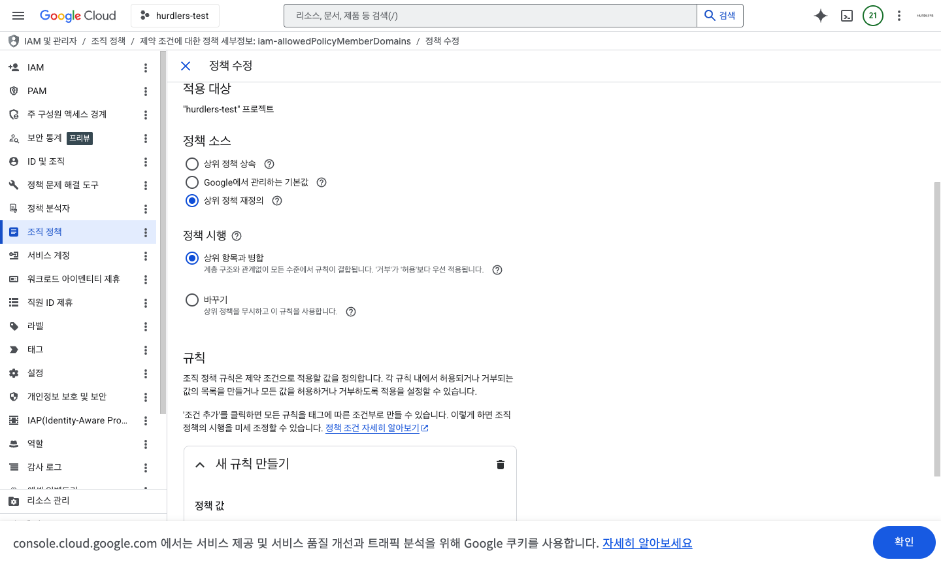This screenshot has height=564, width=941.
Task: Select 상위 항목과 병합 radio button
Action: click(x=192, y=258)
